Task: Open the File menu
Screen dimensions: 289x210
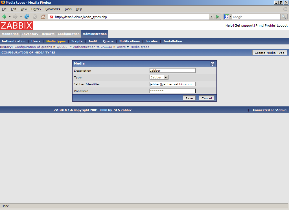Action: coord(4,9)
